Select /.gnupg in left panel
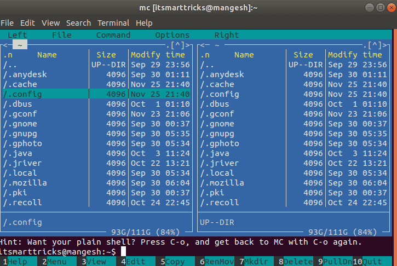 pyautogui.click(x=96, y=134)
